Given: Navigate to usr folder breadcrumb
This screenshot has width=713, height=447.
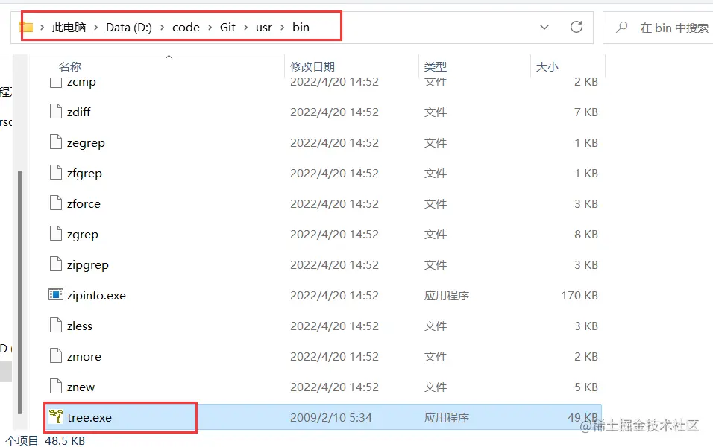Looking at the screenshot, I should (264, 28).
